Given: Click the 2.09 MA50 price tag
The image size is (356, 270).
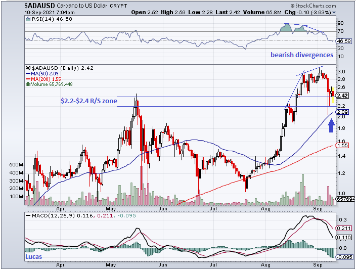Looking at the screenshot, I should coord(342,112).
